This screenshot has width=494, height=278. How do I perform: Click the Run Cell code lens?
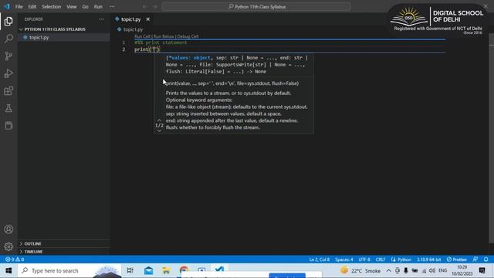pos(142,36)
